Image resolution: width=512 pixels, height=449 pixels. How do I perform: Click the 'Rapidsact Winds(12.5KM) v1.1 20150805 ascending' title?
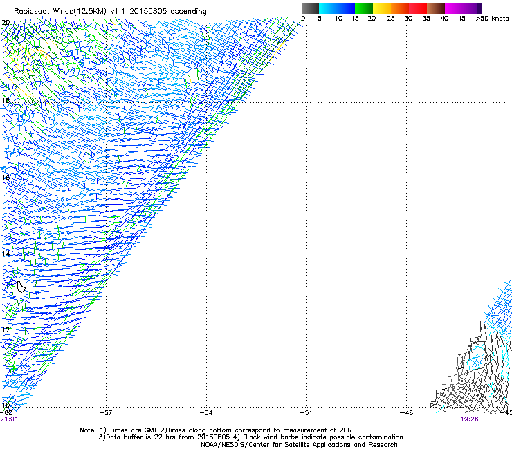click(x=110, y=12)
